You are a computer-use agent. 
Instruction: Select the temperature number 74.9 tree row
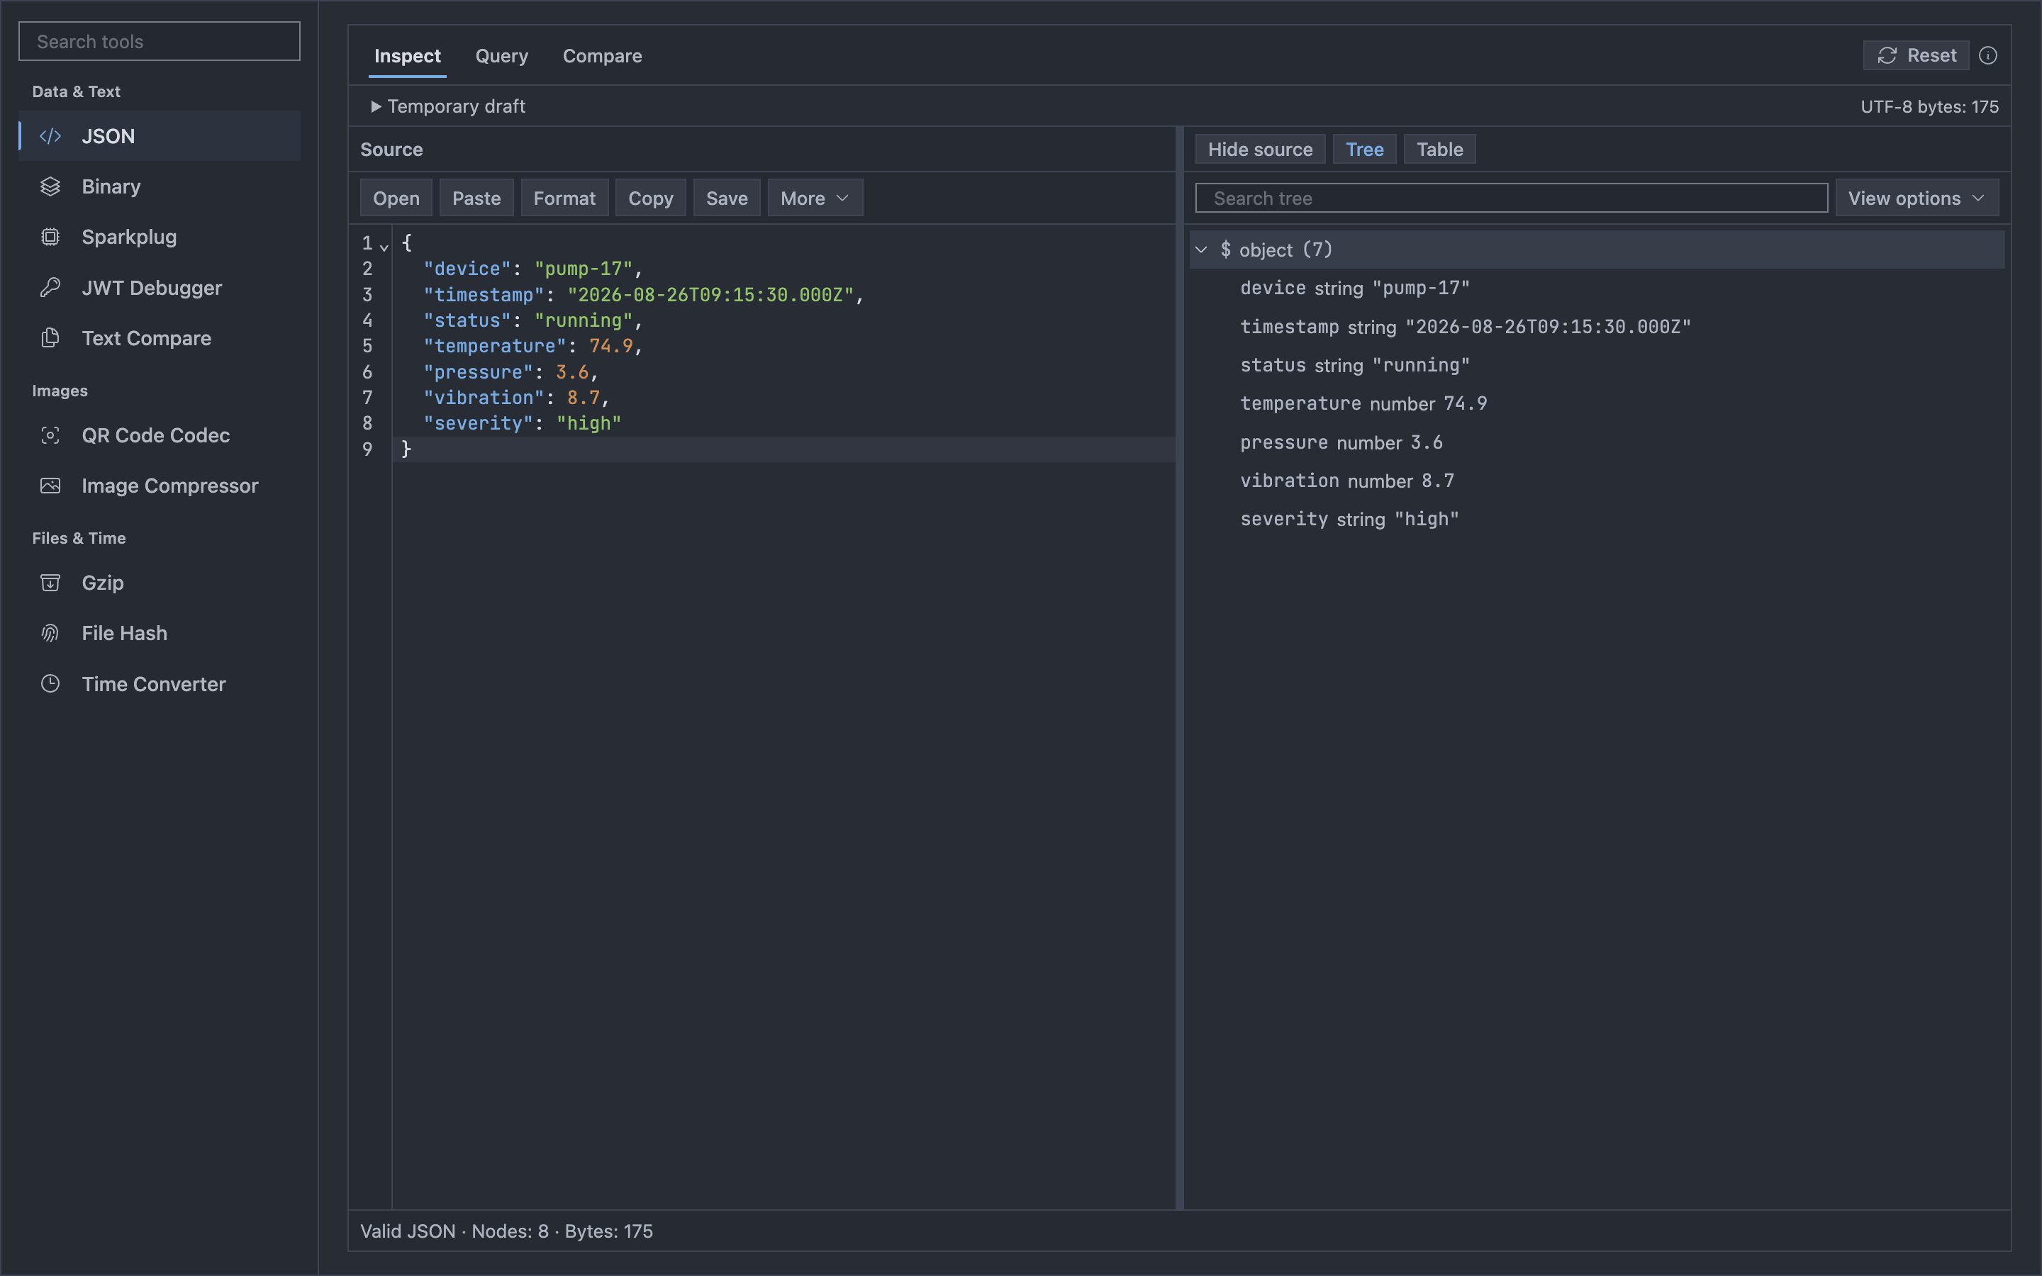1597,404
